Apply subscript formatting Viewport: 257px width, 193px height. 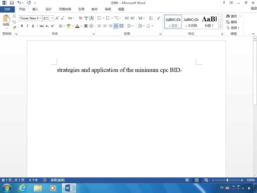(47, 26)
